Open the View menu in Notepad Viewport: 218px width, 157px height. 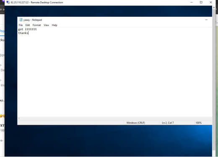pyautogui.click(x=46, y=25)
